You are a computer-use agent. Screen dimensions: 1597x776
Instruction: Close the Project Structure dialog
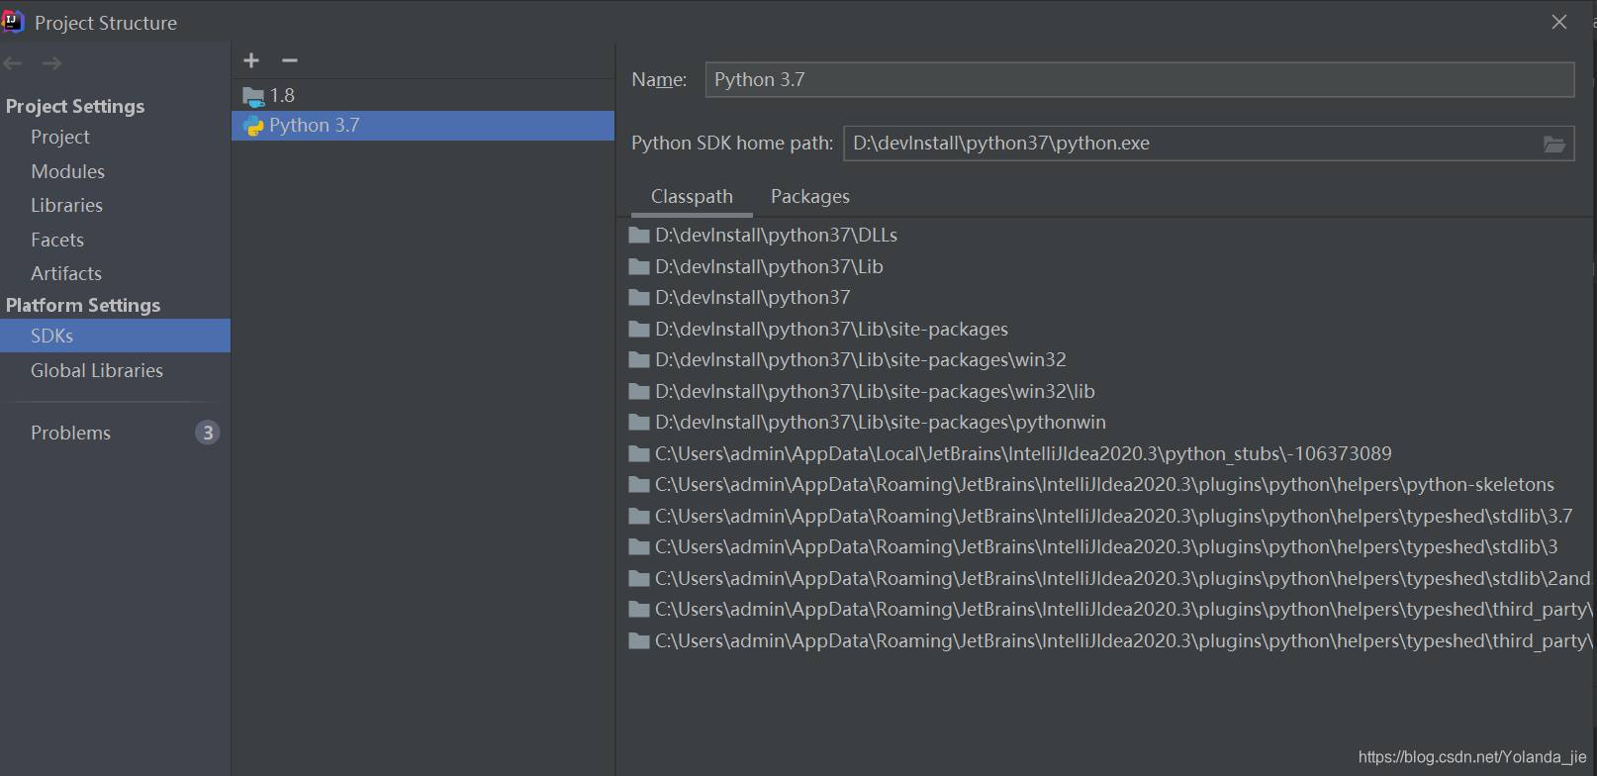point(1559,22)
